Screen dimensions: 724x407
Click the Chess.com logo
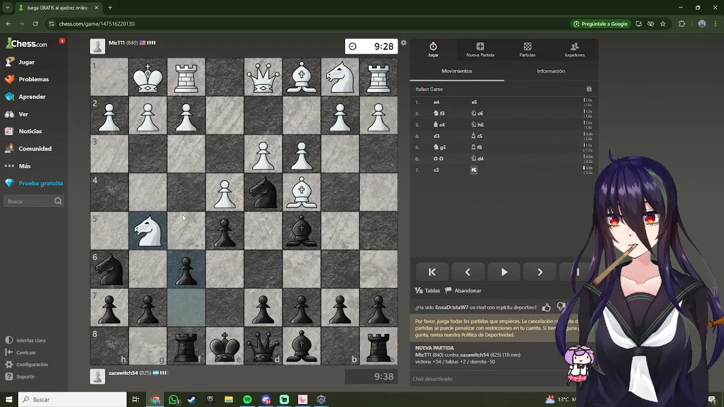[27, 44]
